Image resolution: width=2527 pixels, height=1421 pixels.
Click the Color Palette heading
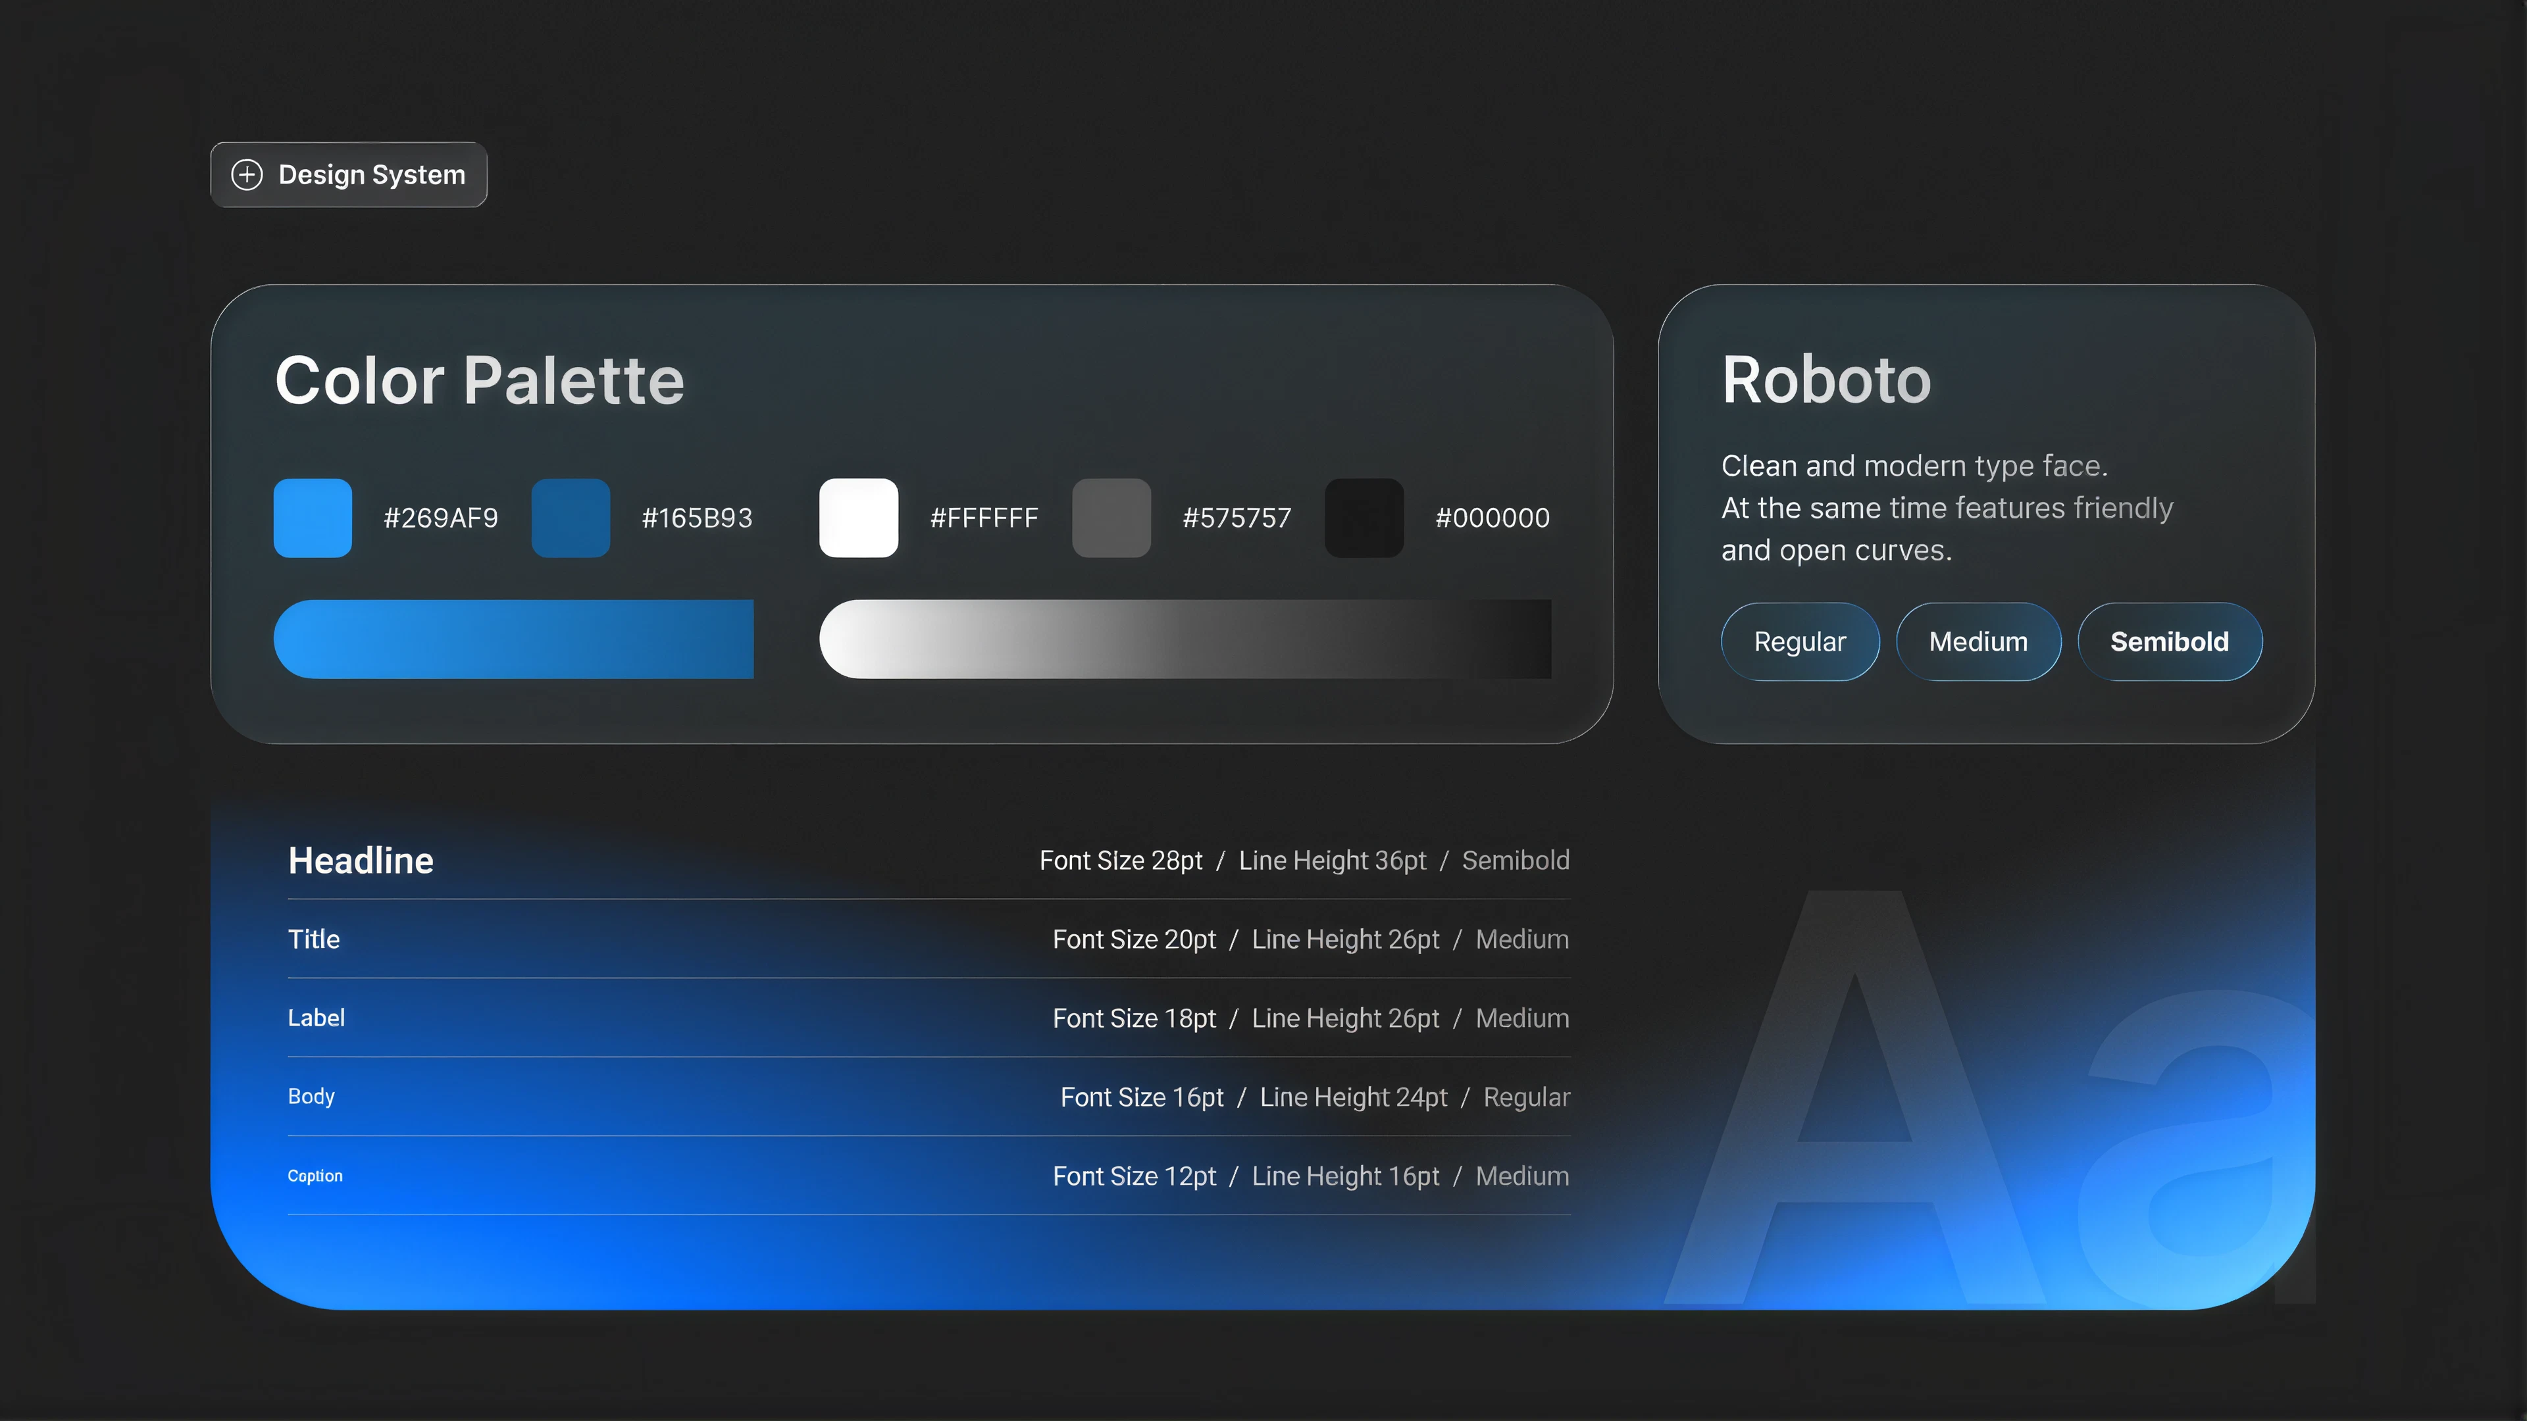[480, 380]
